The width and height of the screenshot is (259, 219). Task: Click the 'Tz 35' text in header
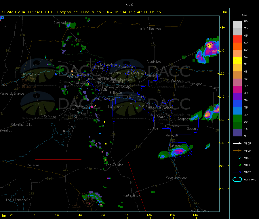point(155,12)
